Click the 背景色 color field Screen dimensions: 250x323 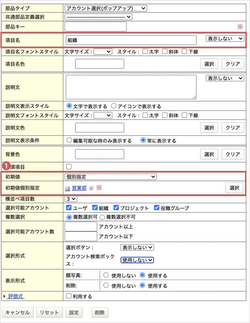100,154
